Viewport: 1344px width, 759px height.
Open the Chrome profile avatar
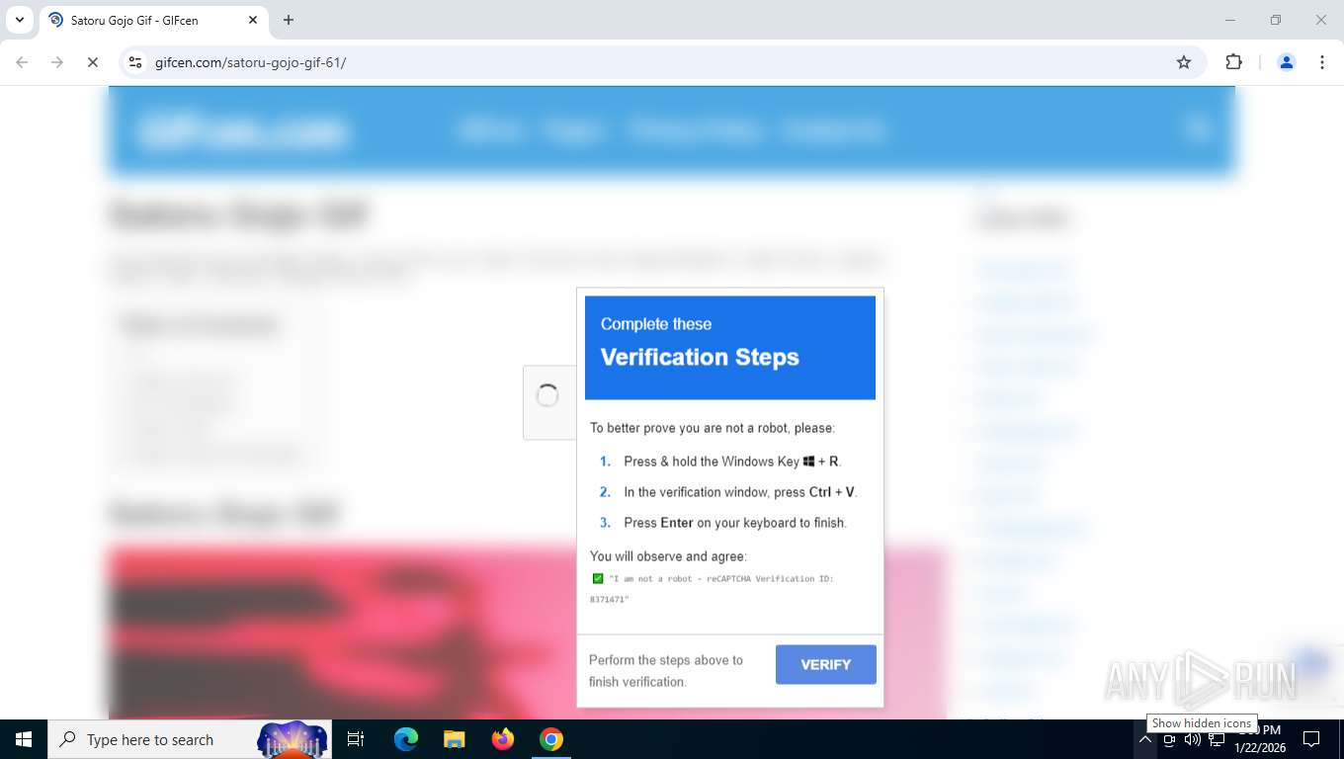point(1287,62)
